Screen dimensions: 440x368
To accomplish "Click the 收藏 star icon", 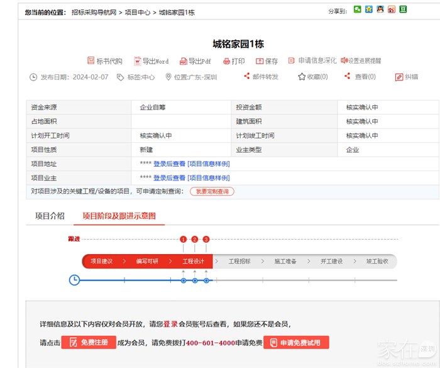I will point(302,77).
